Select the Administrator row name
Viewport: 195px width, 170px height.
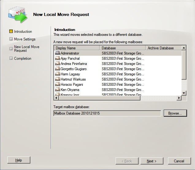pyautogui.click(x=70, y=53)
